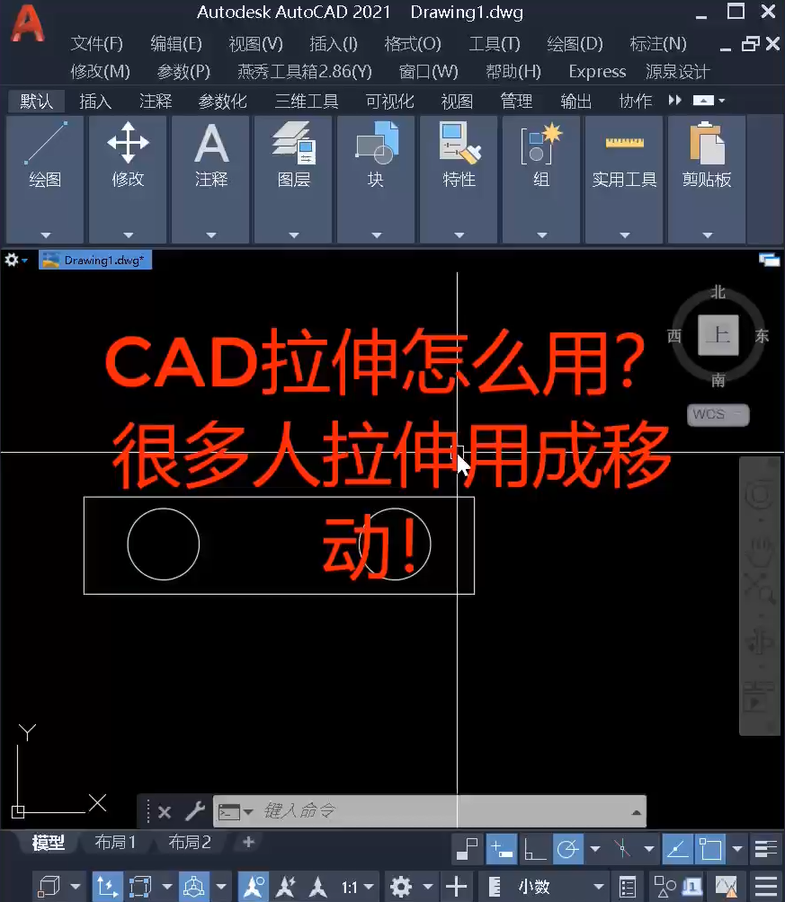Toggle dynamic input in status bar
785x902 pixels.
coord(501,849)
